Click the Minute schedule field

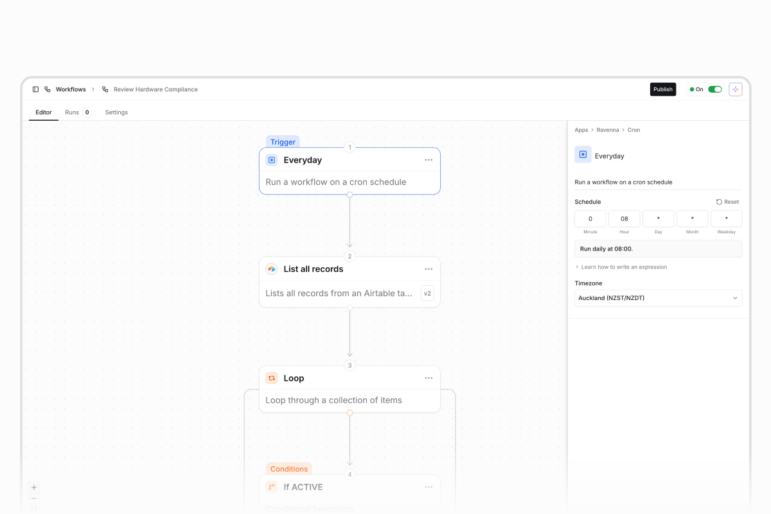(590, 218)
